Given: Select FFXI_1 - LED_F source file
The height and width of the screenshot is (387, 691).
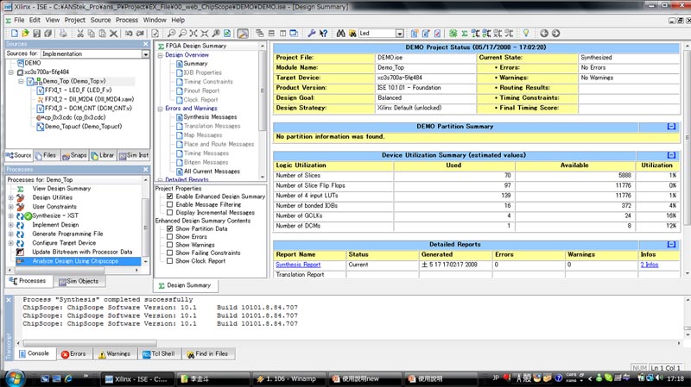Looking at the screenshot, I should pyautogui.click(x=78, y=91).
